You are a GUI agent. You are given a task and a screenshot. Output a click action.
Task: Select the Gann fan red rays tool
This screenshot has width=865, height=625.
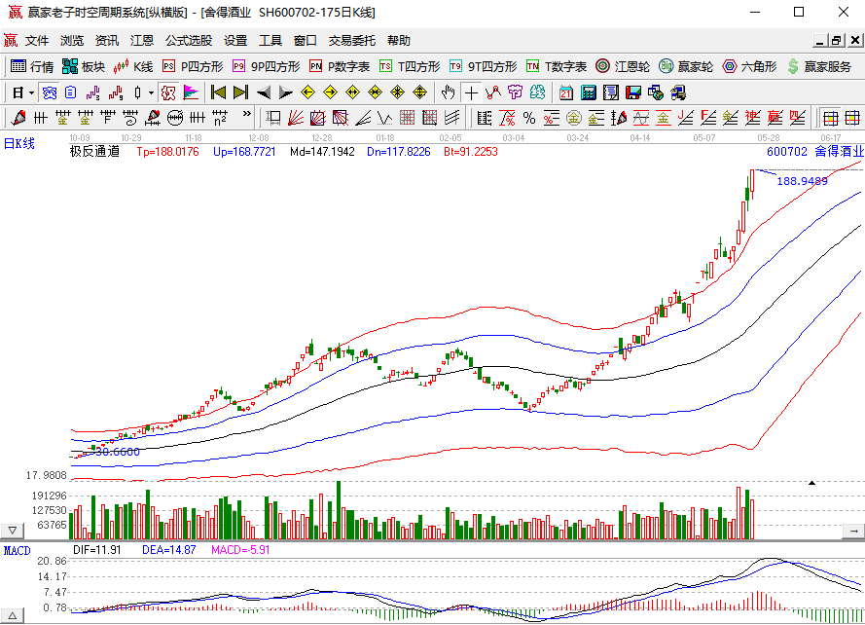point(296,118)
